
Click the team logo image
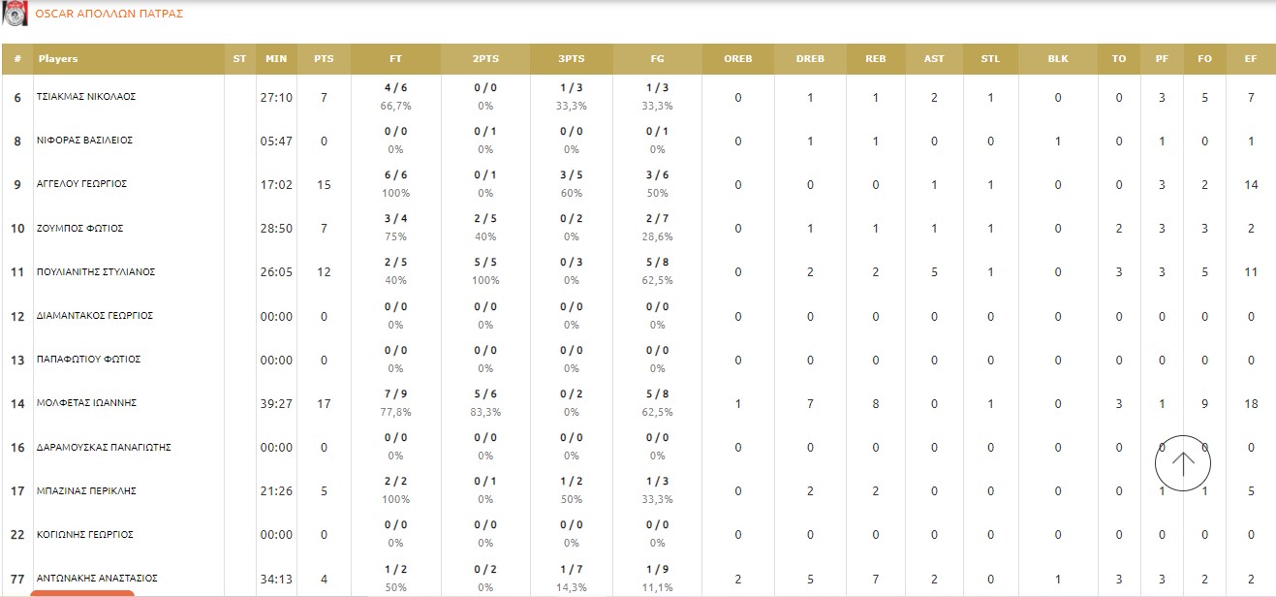(16, 14)
